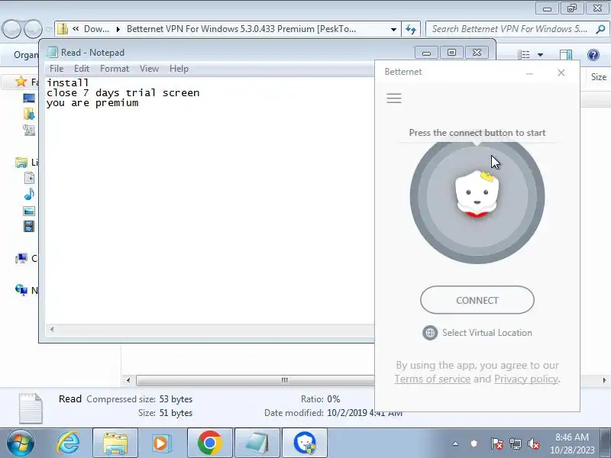This screenshot has height=458, width=611.
Task: Click the taskbar clock 8:46 AM
Action: pyautogui.click(x=571, y=437)
